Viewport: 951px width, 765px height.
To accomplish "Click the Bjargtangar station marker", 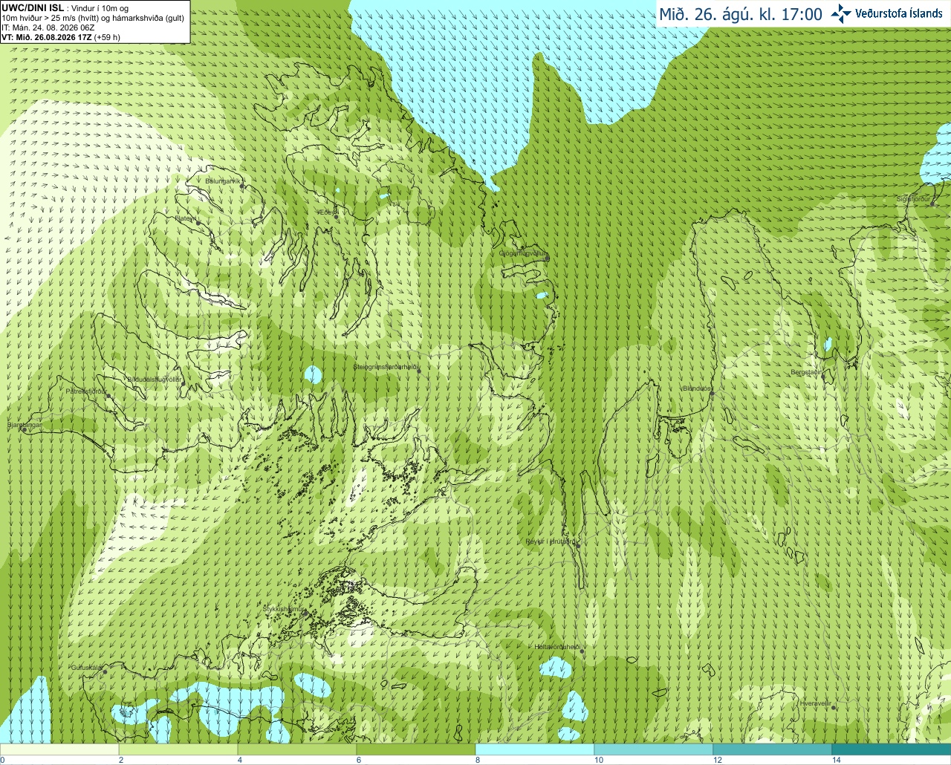I will (25, 430).
